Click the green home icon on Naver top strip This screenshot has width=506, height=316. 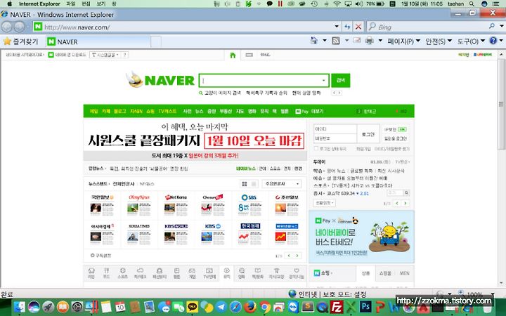(x=233, y=55)
